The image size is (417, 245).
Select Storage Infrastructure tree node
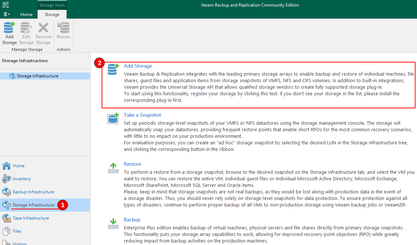(45, 76)
